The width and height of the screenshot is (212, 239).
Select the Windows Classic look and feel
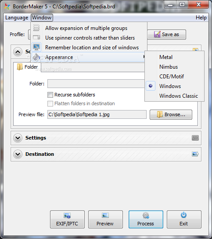[174, 96]
